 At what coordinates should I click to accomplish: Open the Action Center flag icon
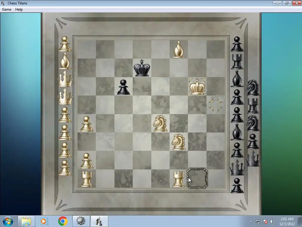[265, 221]
